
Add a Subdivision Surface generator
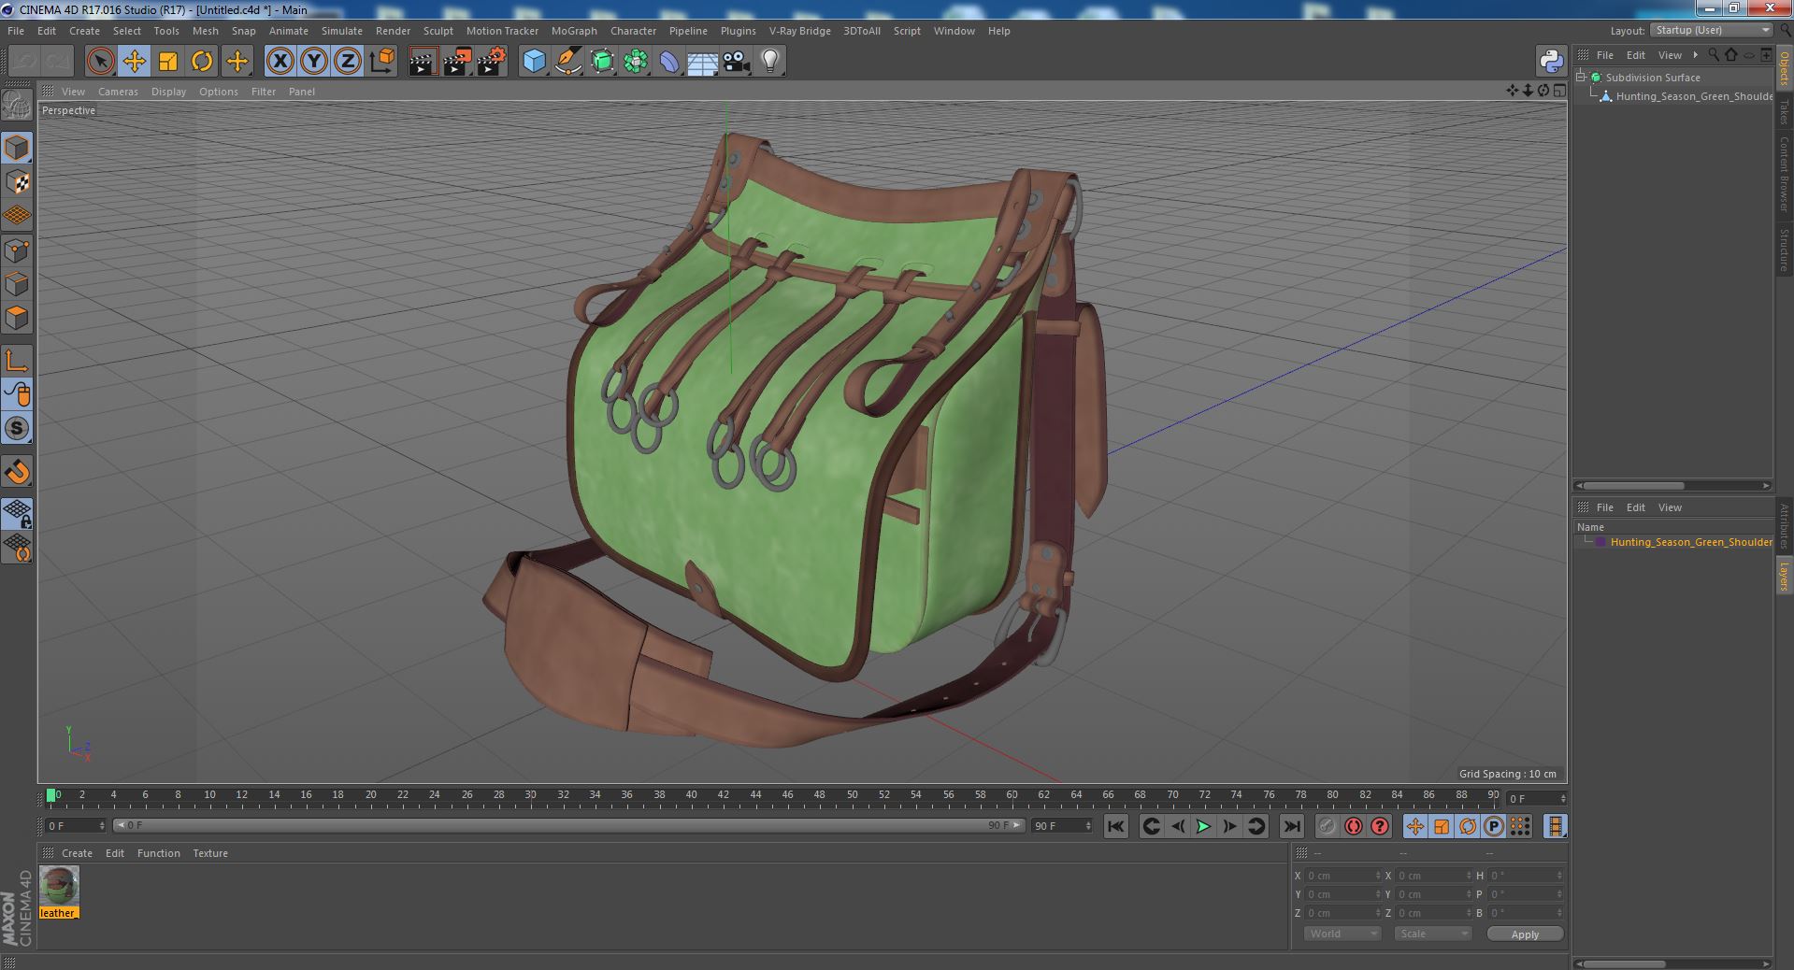point(602,62)
